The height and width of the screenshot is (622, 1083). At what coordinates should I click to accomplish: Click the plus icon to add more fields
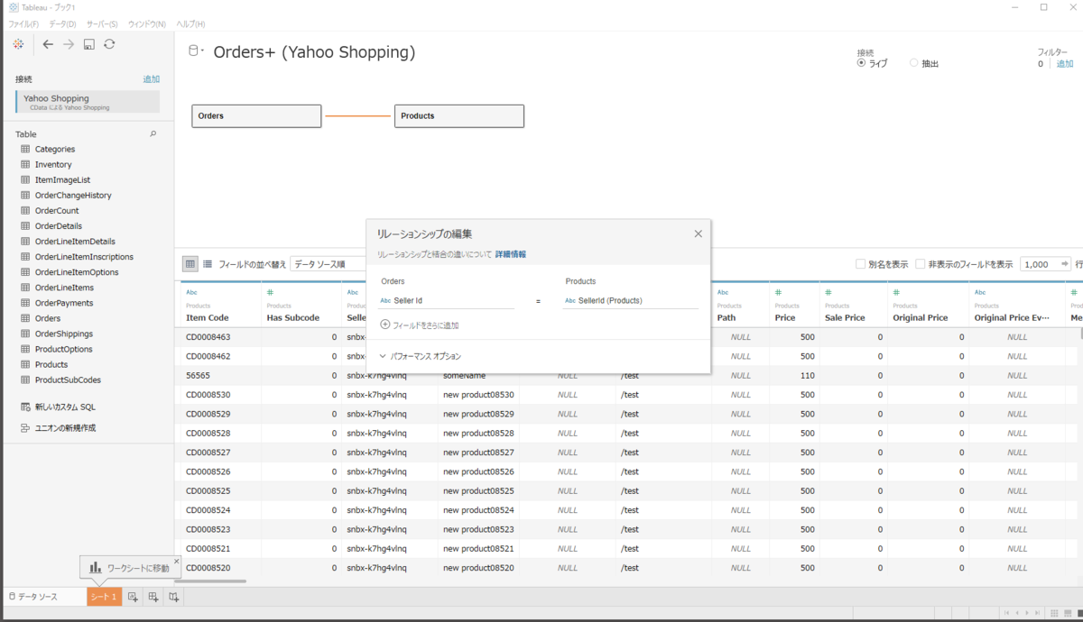[x=385, y=325]
